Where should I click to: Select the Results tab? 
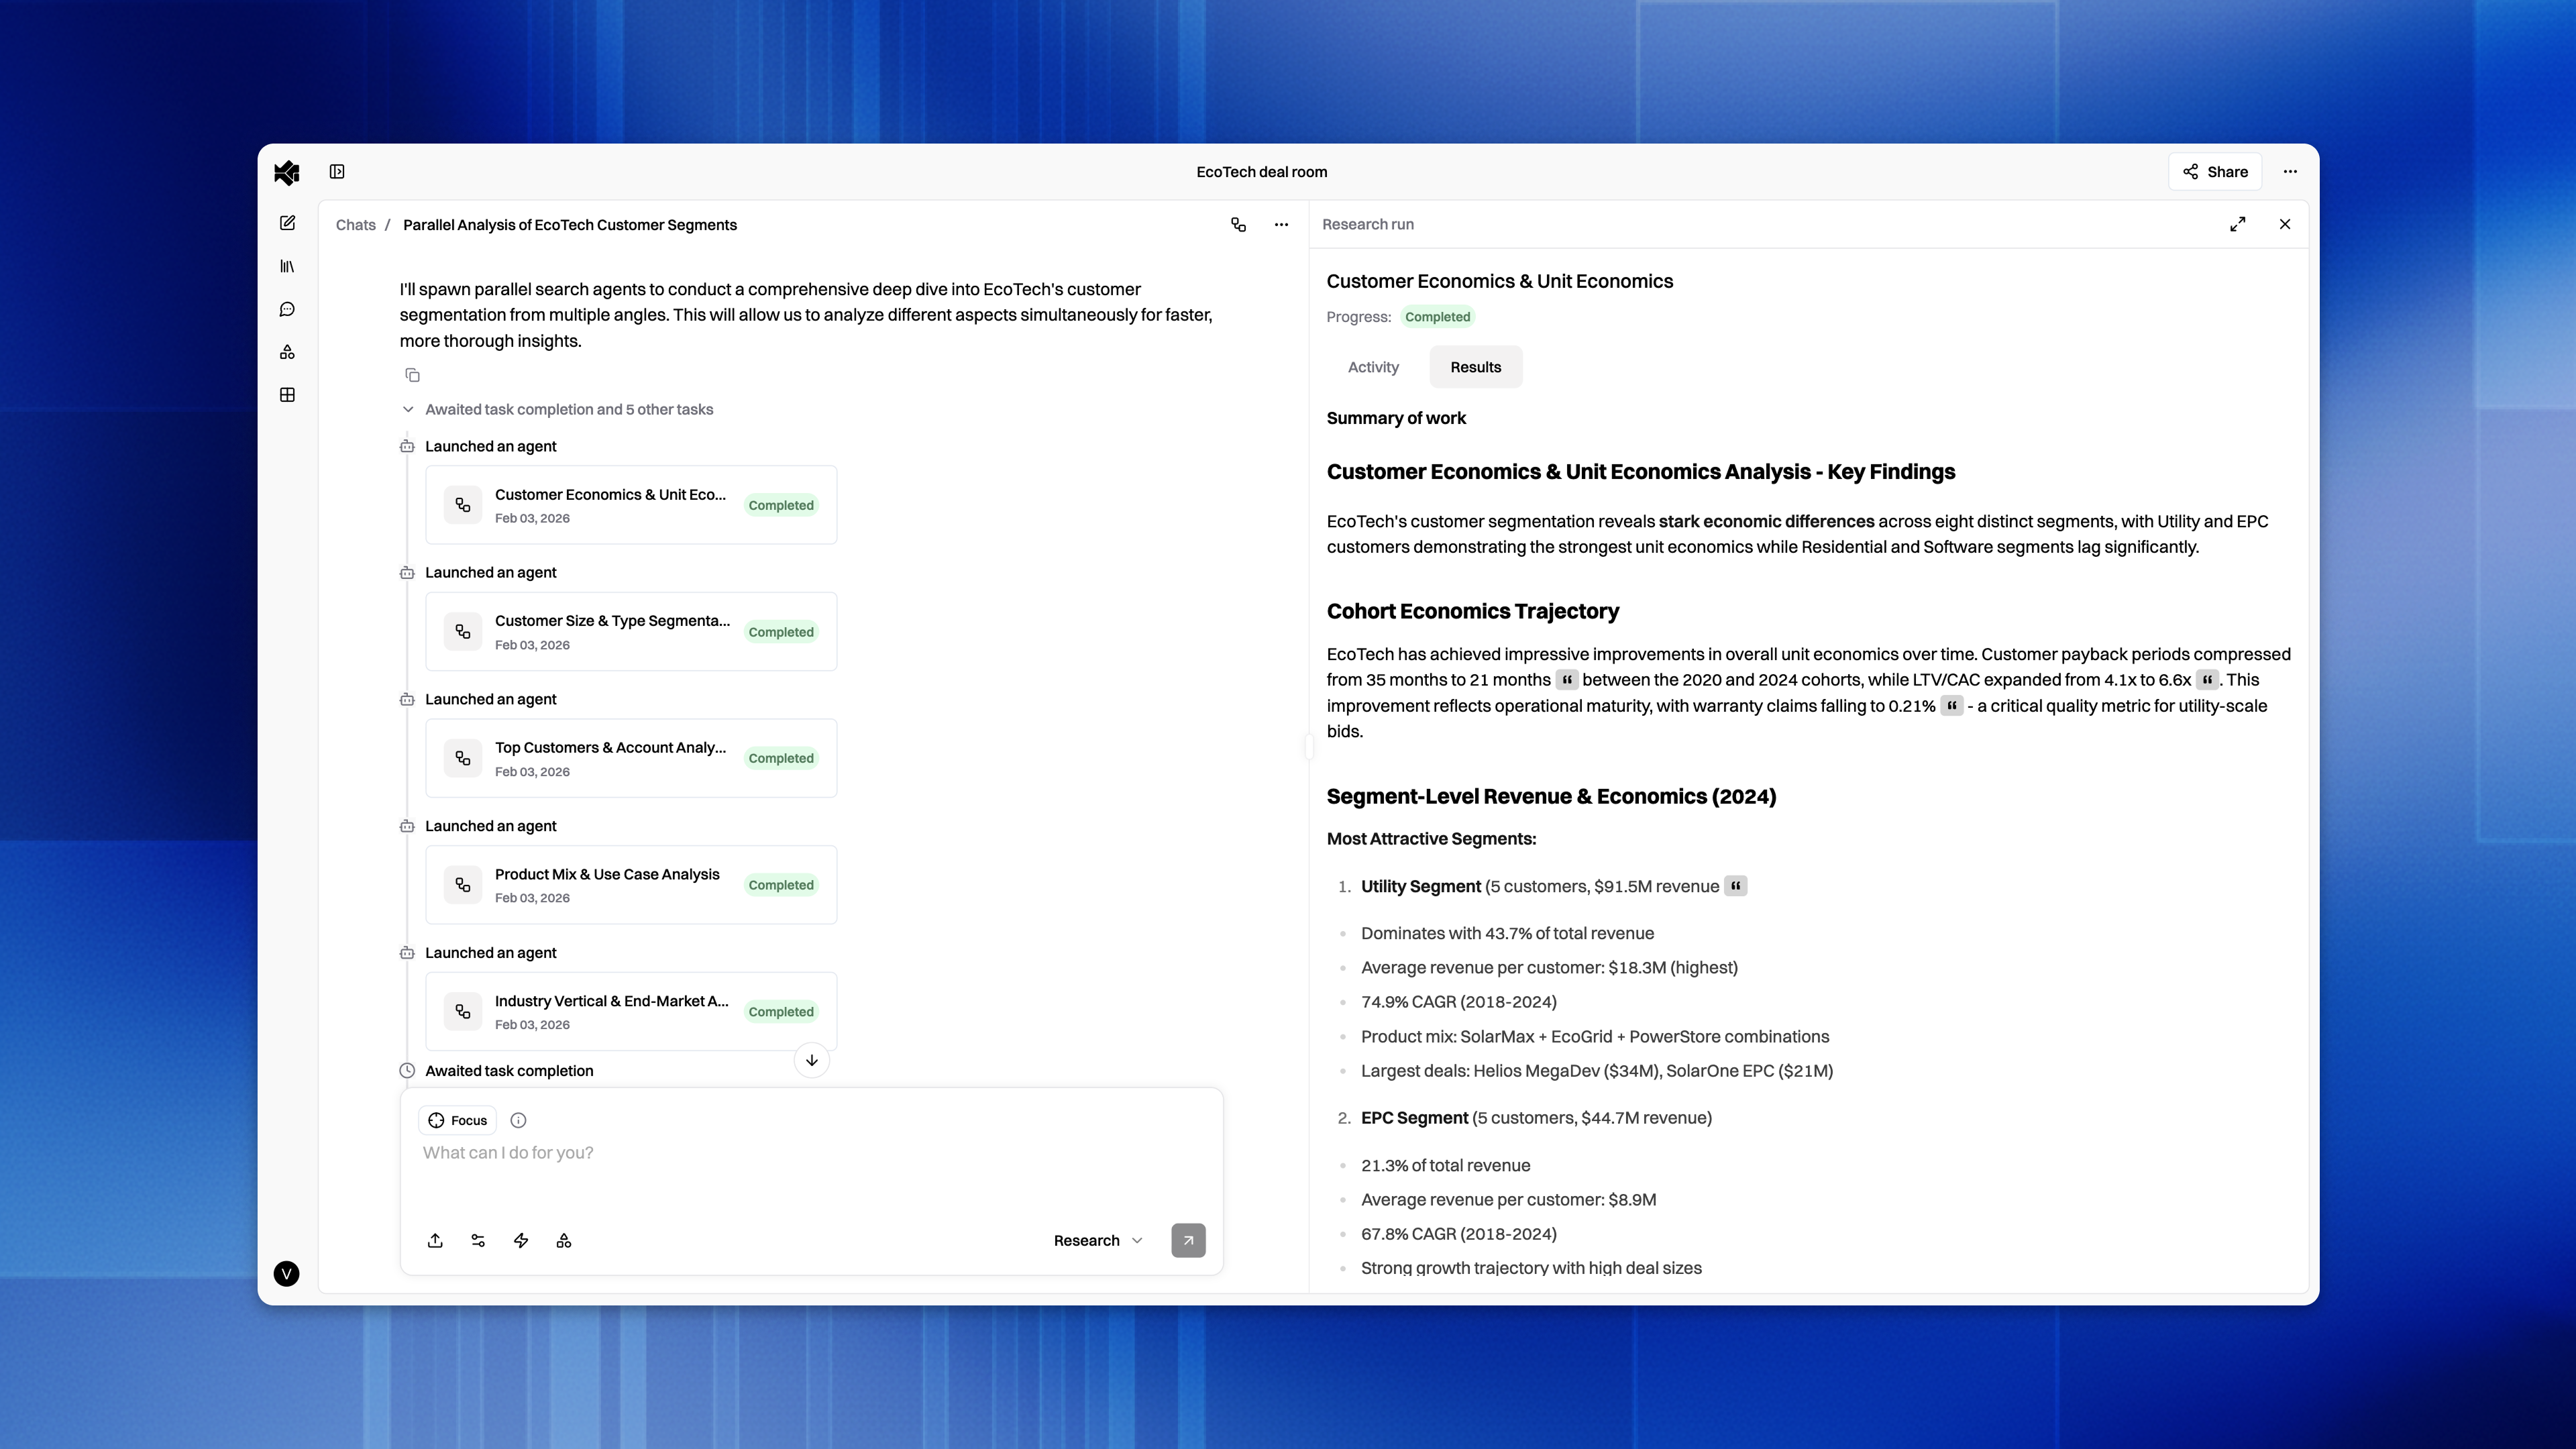pyautogui.click(x=1475, y=367)
